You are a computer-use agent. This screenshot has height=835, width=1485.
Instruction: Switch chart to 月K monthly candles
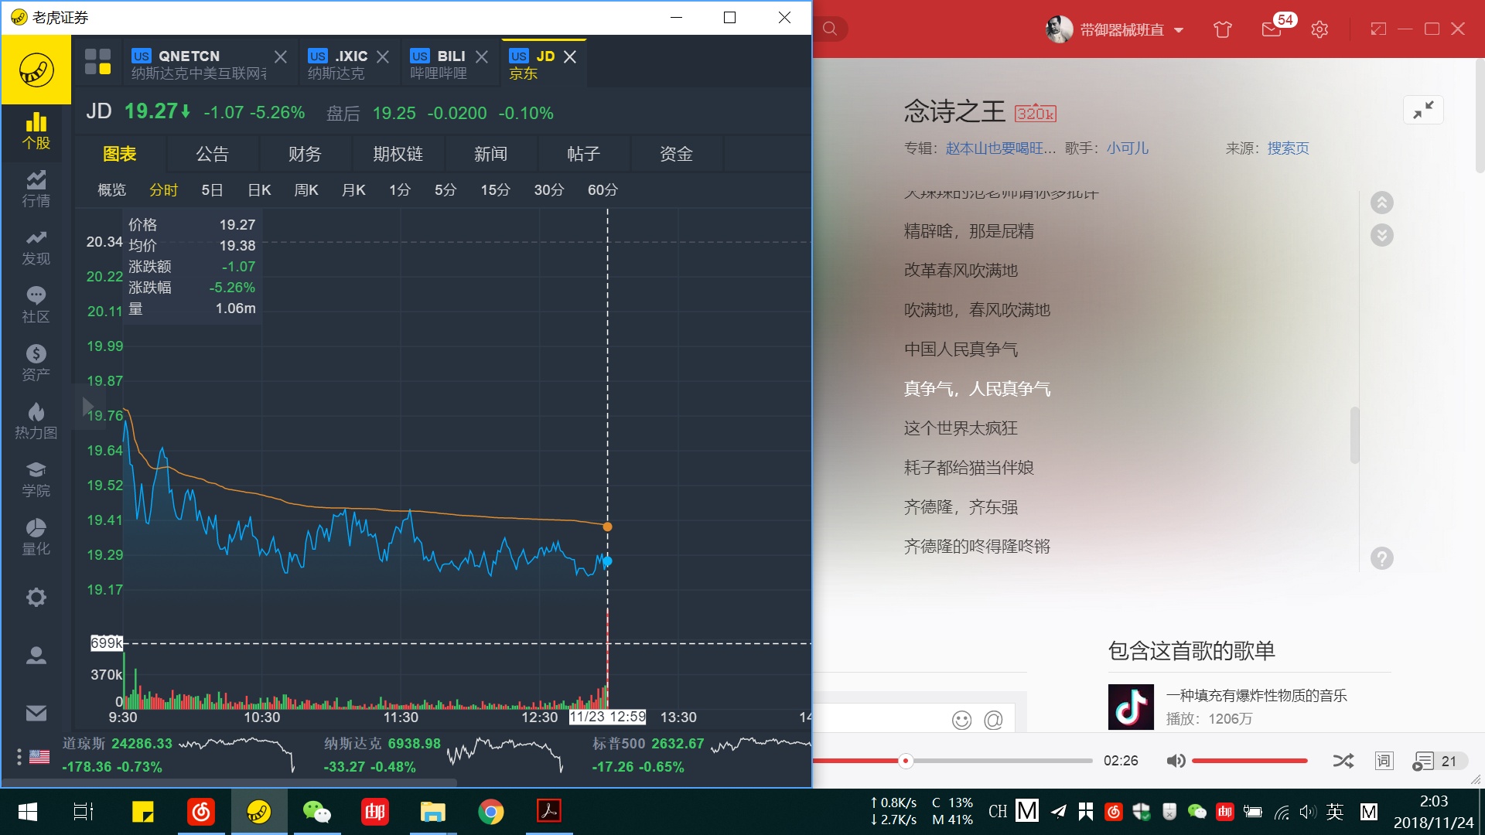(x=353, y=189)
